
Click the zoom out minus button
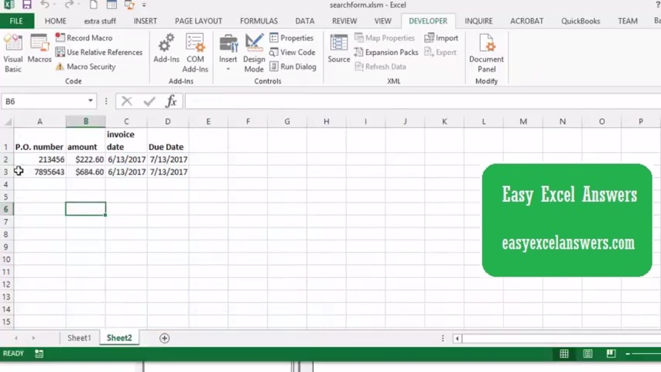point(627,354)
